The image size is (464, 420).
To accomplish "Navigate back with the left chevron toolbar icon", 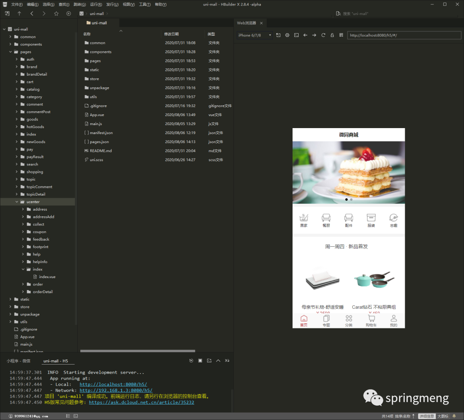I will pyautogui.click(x=32, y=14).
